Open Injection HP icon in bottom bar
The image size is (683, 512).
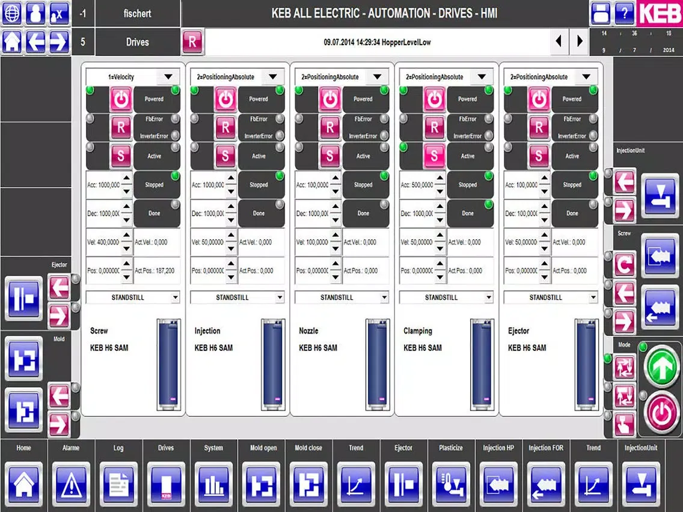point(498,484)
